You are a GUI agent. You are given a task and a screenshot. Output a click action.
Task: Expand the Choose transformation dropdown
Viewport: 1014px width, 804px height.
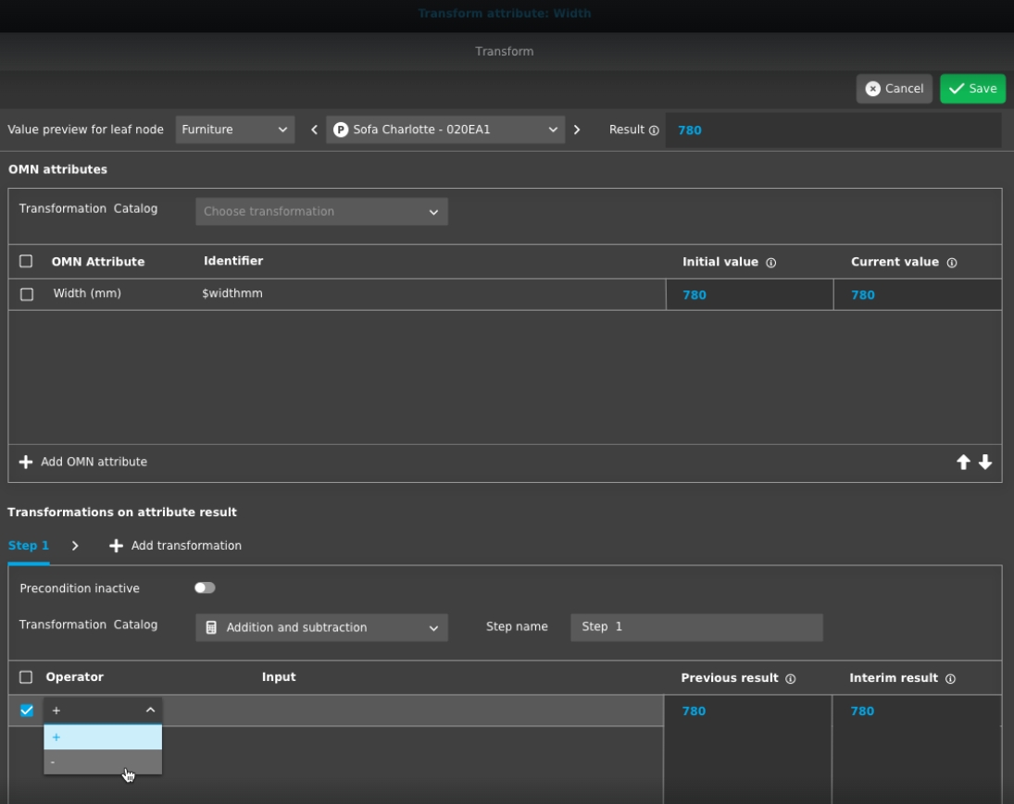(x=321, y=212)
